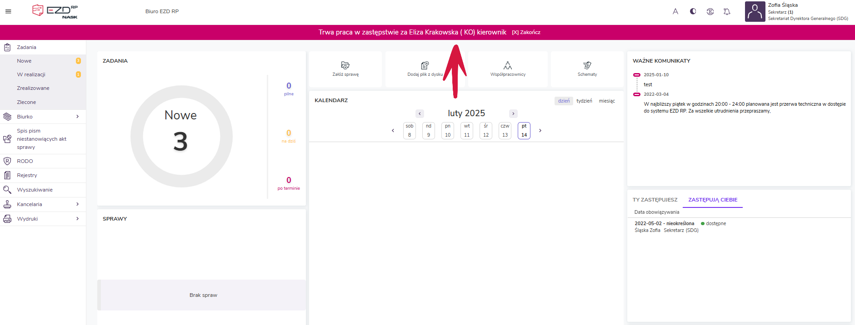This screenshot has width=855, height=325.
Task: Open the Współpracownicy icon
Action: point(508,65)
